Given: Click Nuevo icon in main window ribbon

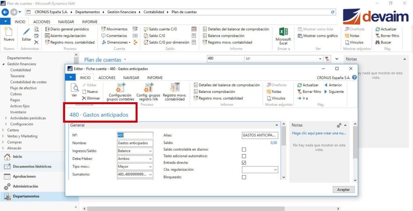Looking at the screenshot, I should point(9,32).
